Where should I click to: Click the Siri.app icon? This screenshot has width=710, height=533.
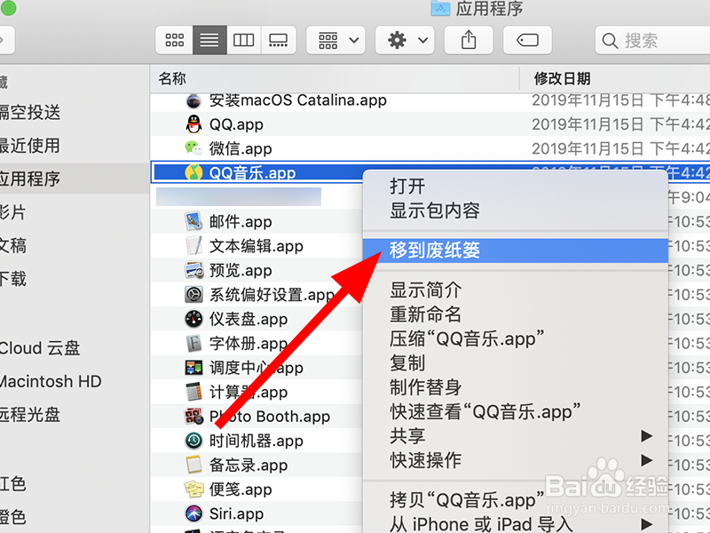point(193,513)
